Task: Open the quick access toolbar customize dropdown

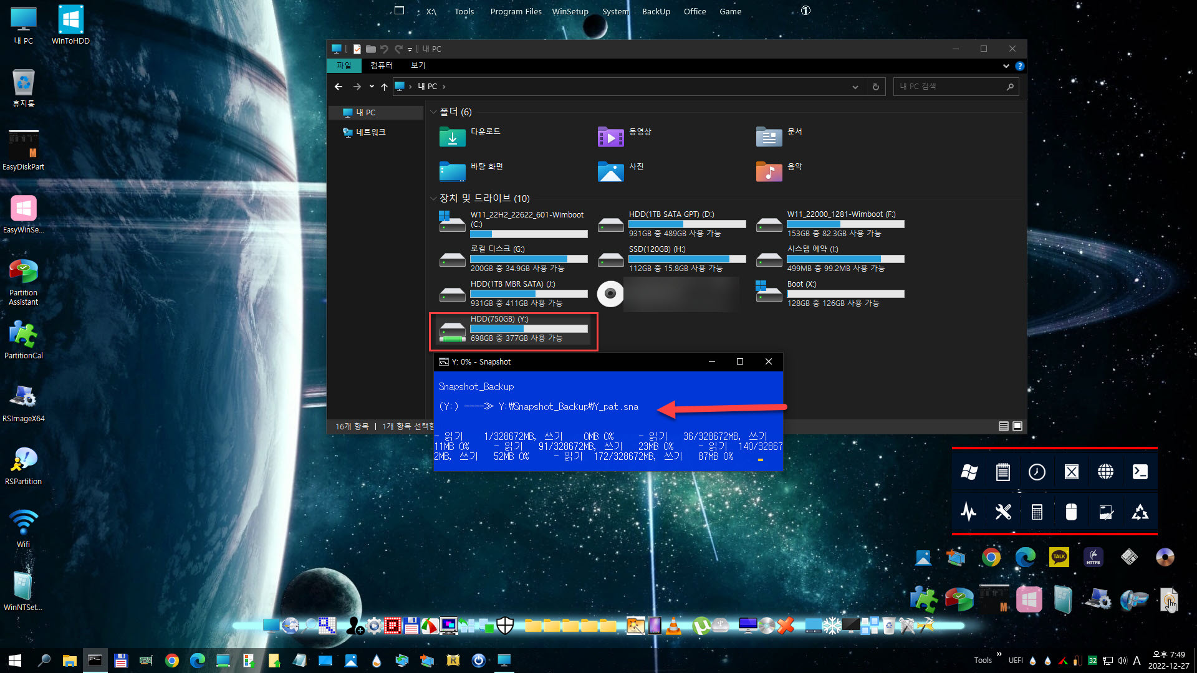Action: (x=410, y=49)
